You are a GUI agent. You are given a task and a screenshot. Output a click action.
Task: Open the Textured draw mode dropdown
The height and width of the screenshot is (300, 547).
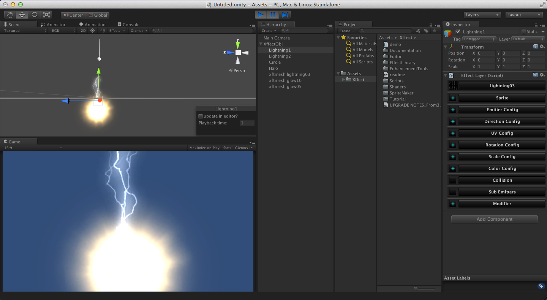[x=25, y=31]
